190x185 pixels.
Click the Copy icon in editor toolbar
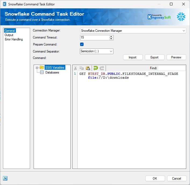pyautogui.click(x=81, y=68)
